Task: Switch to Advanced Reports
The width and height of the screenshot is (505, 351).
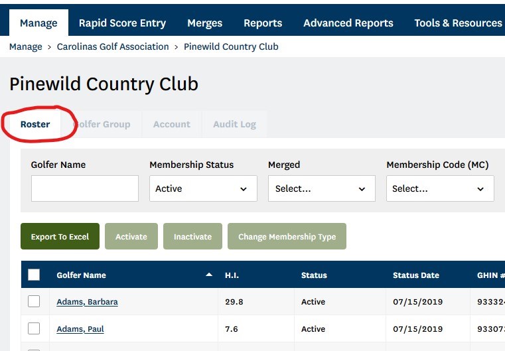Action: 348,23
